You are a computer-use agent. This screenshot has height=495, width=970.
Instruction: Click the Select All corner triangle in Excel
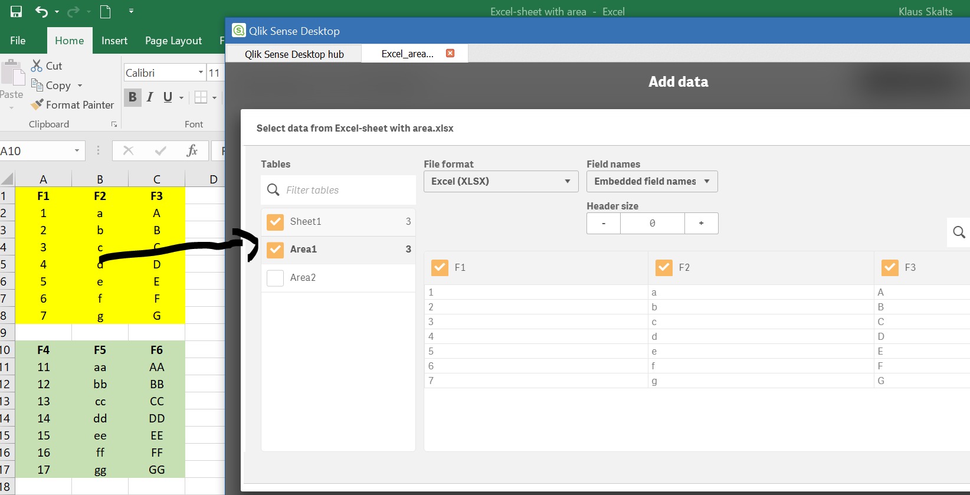(x=7, y=179)
